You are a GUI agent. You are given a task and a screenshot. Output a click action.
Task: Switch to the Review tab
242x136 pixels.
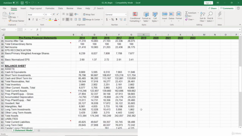tap(70, 8)
